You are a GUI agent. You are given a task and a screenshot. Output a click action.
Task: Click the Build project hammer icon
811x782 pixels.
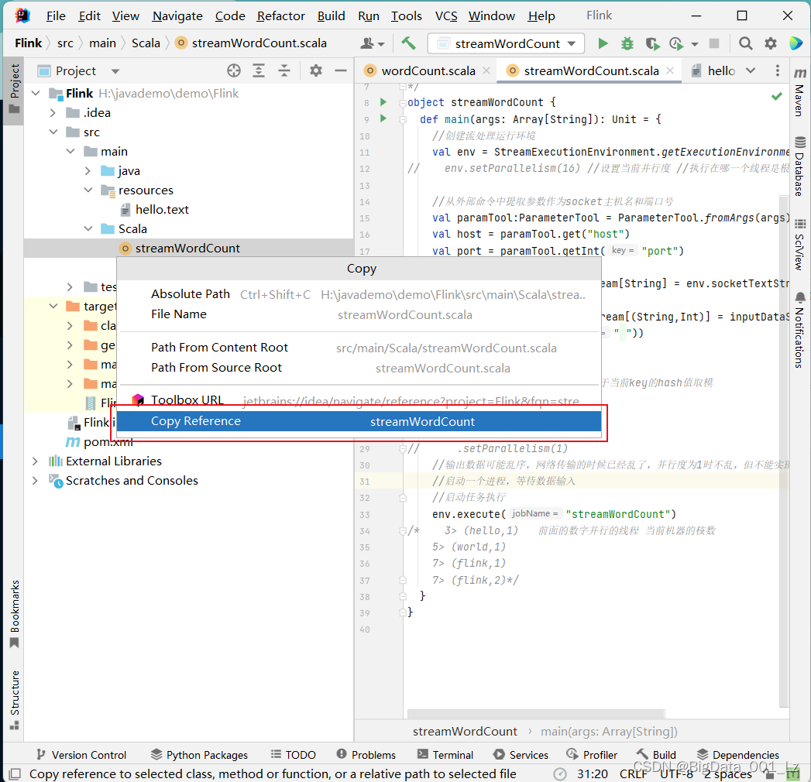408,43
